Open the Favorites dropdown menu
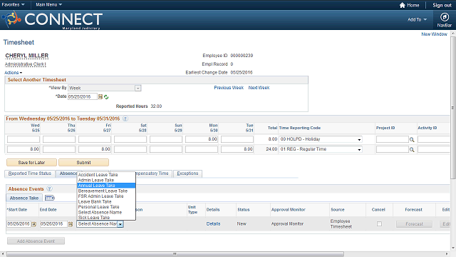This screenshot has height=257, width=456. point(13,5)
